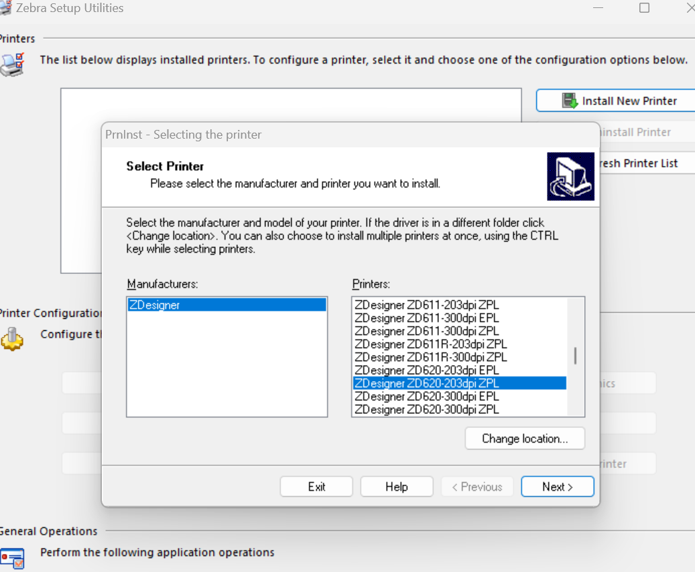Open the Change location dialog

tap(525, 438)
